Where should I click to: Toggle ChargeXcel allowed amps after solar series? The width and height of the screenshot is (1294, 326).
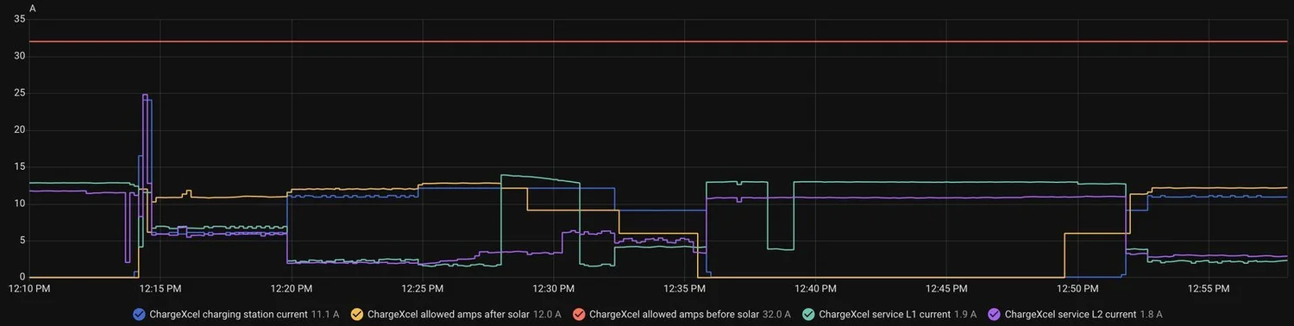[455, 315]
